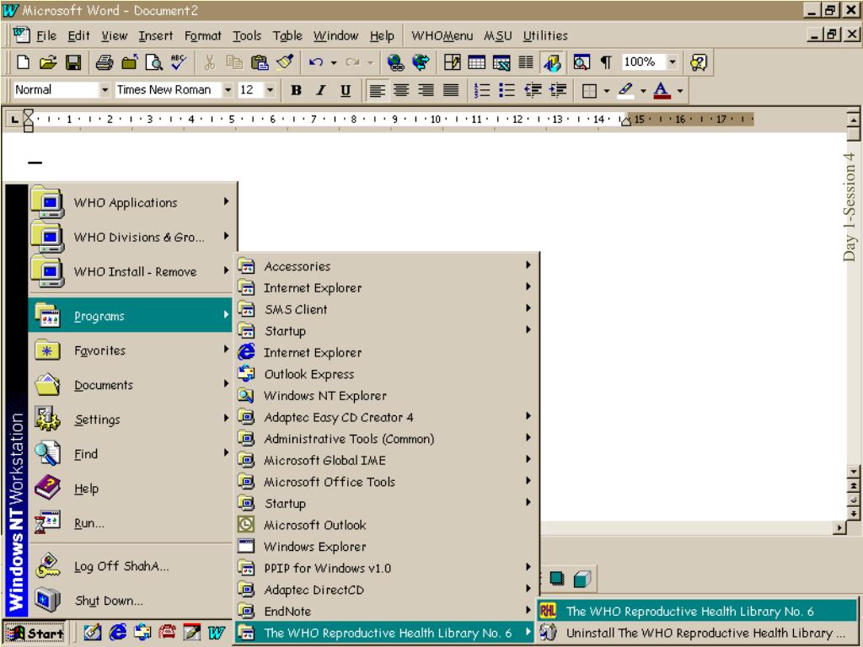
Task: Click the Start button
Action: (34, 634)
